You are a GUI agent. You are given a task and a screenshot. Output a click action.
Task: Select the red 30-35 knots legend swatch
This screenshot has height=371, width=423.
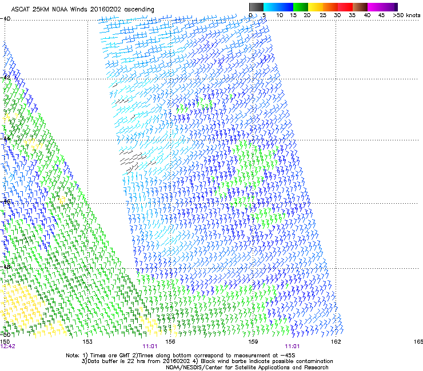pyautogui.click(x=345, y=7)
